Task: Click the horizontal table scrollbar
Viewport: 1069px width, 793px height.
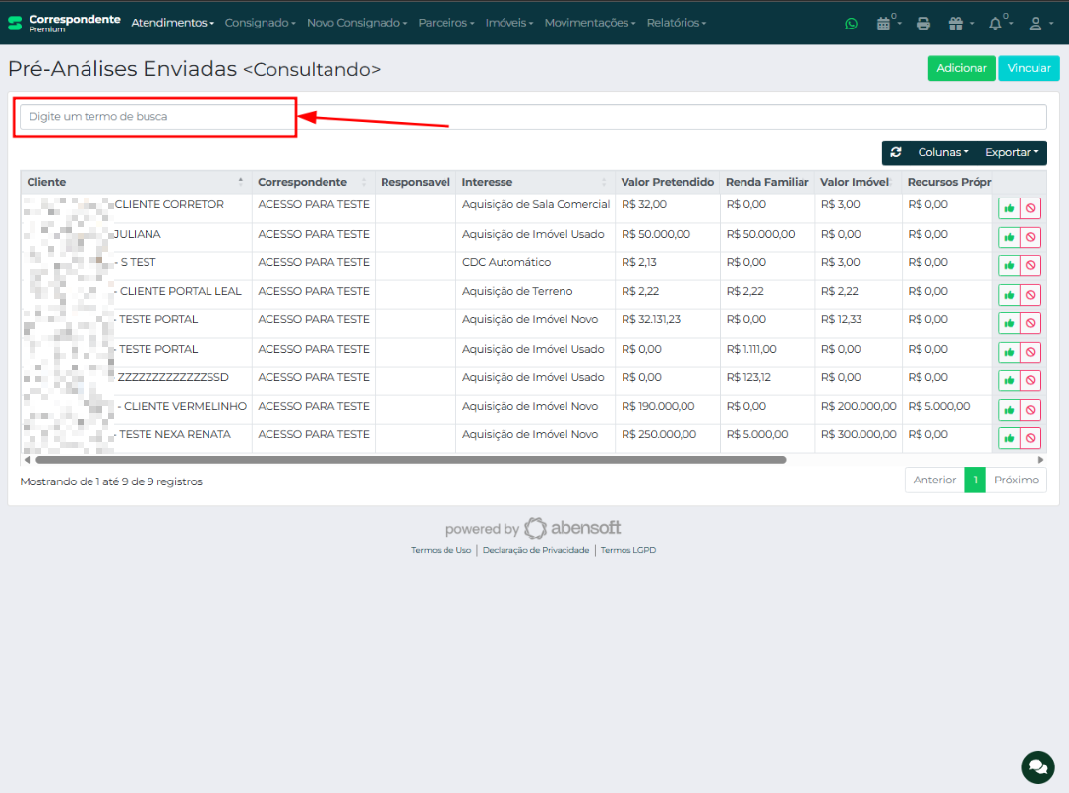Action: click(410, 460)
